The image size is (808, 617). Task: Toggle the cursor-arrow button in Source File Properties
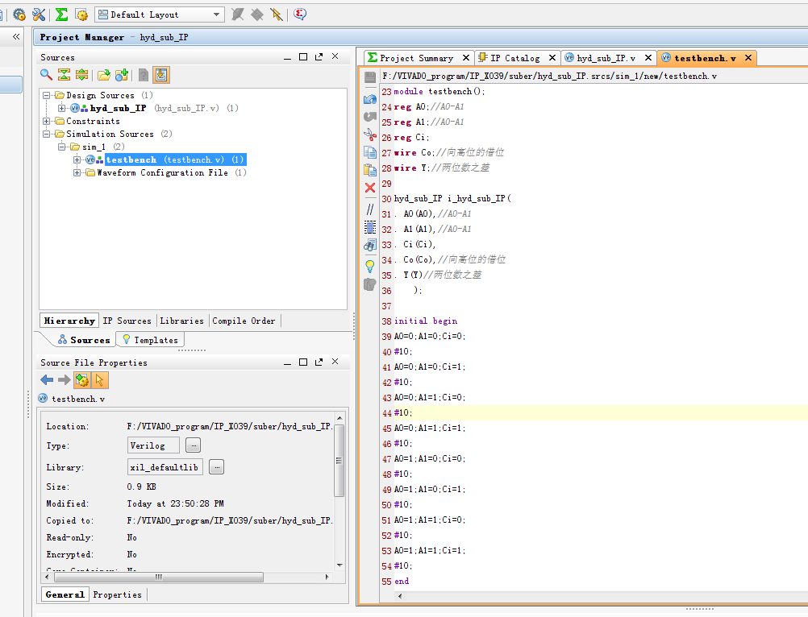pos(100,380)
